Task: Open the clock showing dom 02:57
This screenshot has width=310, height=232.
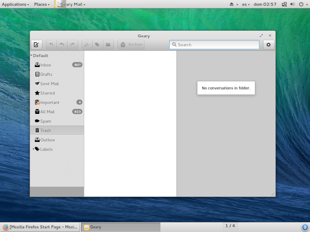Action: click(265, 4)
